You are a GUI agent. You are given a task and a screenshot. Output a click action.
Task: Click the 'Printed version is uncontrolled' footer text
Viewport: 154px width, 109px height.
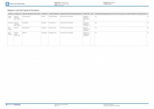(x=61, y=105)
